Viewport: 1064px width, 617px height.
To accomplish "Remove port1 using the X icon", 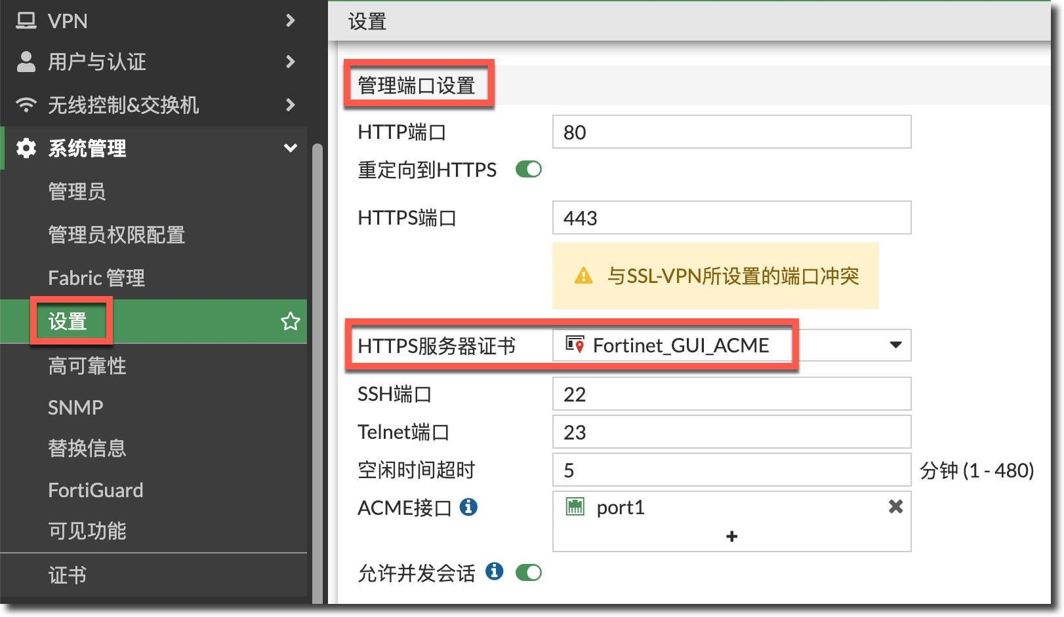I will point(895,506).
